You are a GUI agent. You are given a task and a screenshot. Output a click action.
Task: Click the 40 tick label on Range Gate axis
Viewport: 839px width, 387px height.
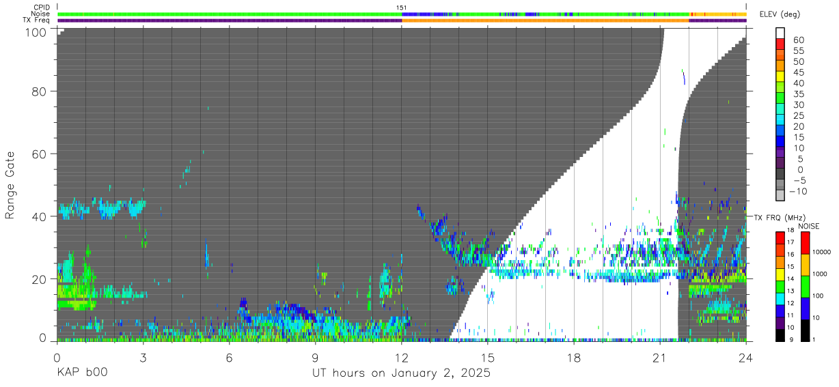(39, 216)
